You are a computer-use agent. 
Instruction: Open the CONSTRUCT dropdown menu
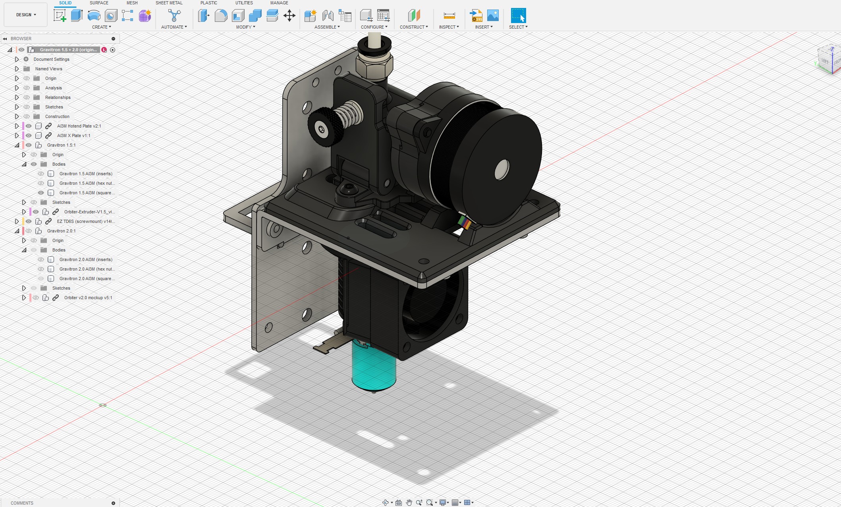[414, 27]
